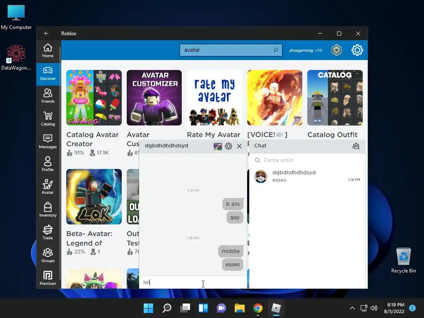
Task: Open the Windows Start menu
Action: pos(148,308)
